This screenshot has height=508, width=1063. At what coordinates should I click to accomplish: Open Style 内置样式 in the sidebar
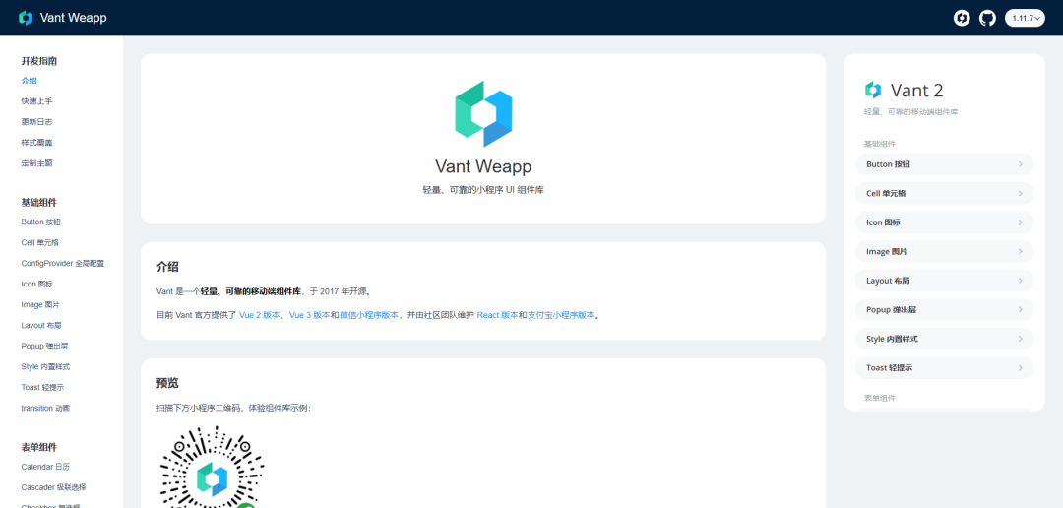45,367
